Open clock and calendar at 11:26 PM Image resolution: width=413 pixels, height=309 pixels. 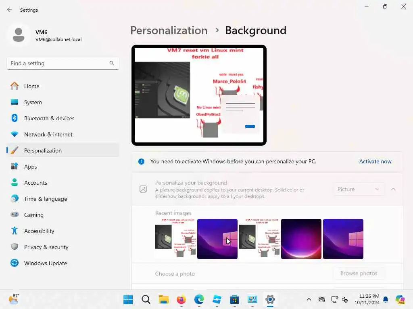click(367, 299)
